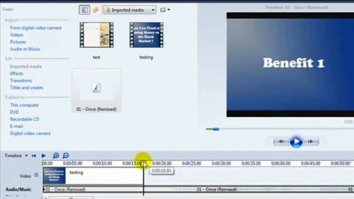Open Imported media under Edit
354x199 pixels.
tap(26, 66)
